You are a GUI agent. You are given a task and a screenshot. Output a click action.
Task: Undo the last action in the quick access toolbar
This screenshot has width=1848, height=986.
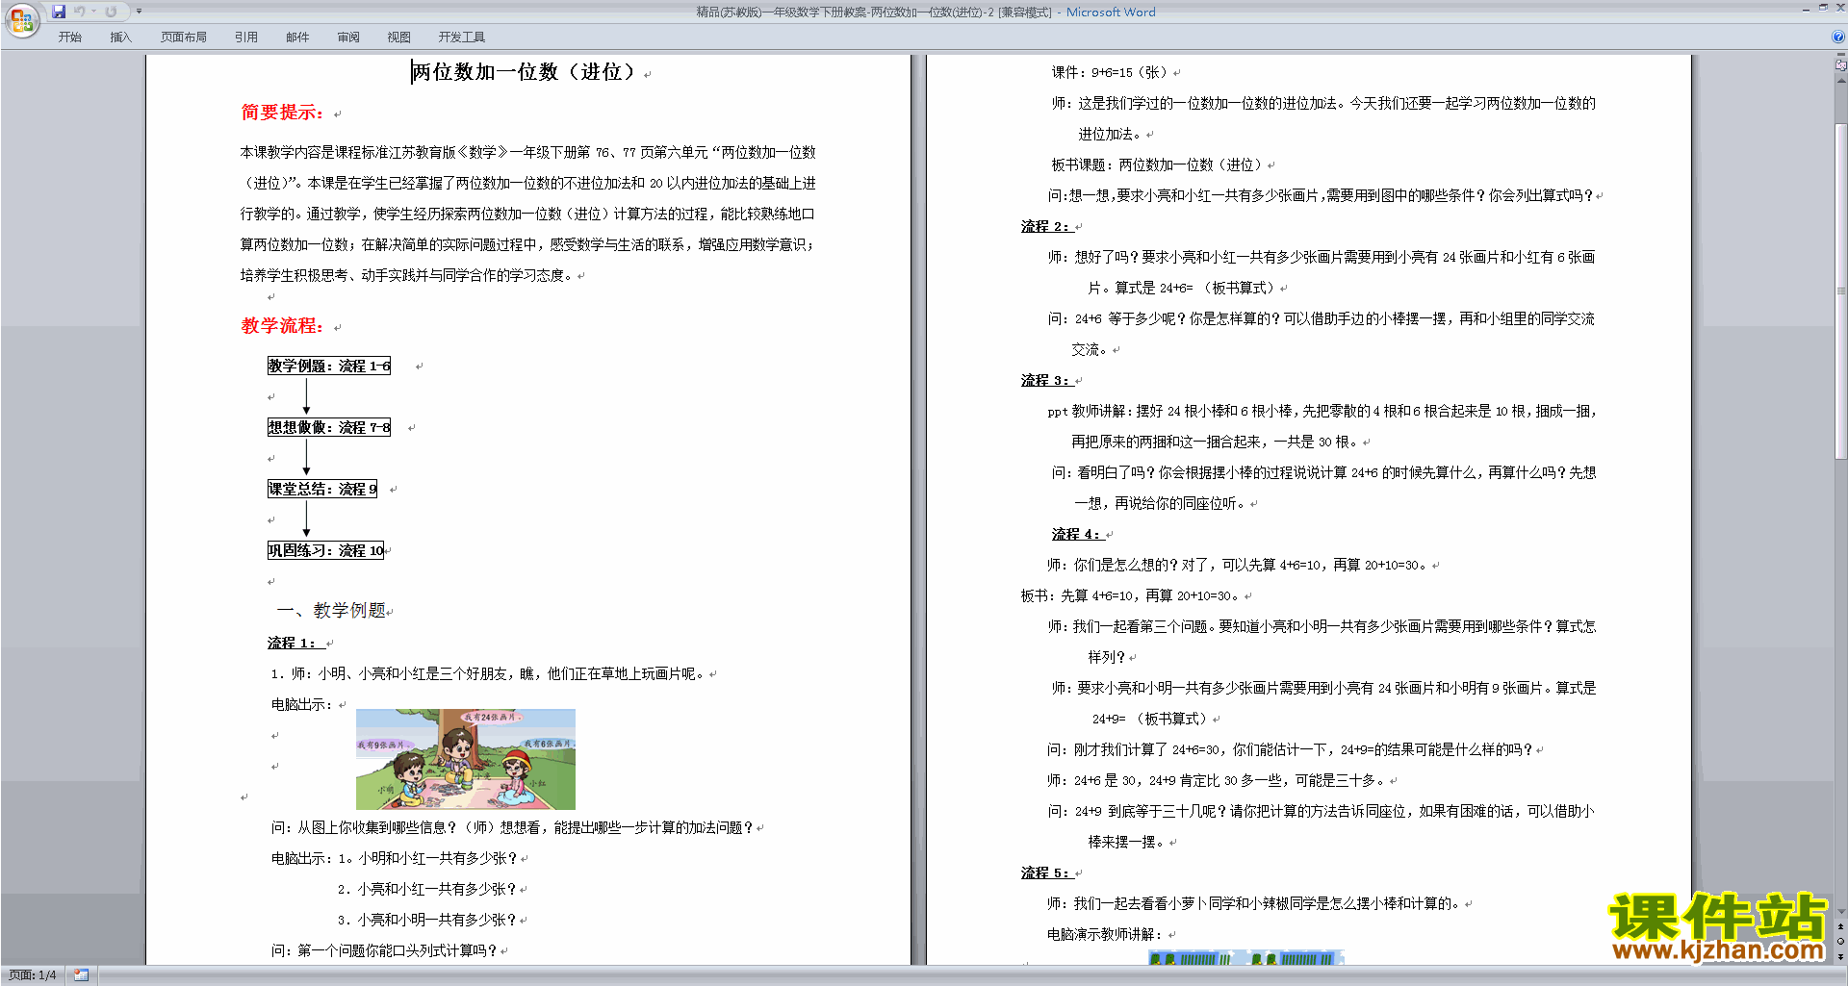click(x=79, y=12)
